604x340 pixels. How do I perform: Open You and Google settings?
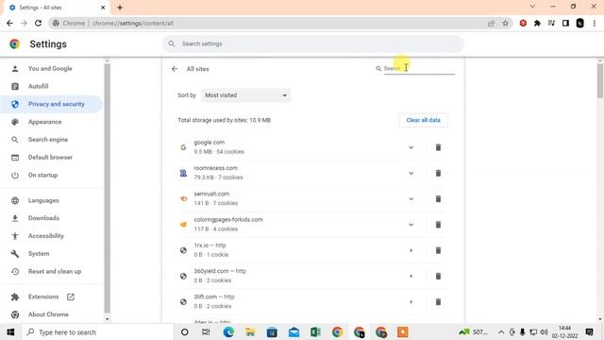pos(50,69)
